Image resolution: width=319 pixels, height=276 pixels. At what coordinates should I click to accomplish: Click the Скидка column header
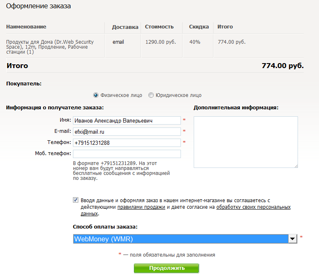pos(199,27)
